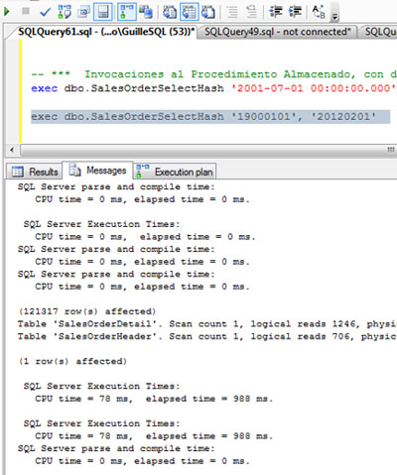Run the query with the green Execute arrow
Viewport: 397px width, 475px height.
tap(7, 12)
